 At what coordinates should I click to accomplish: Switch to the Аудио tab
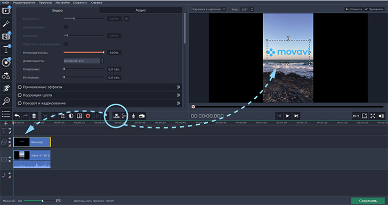pyautogui.click(x=141, y=11)
